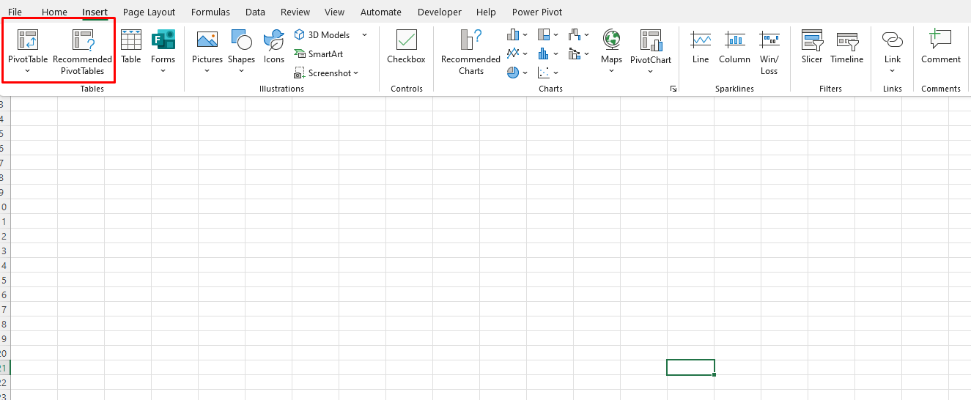This screenshot has height=400, width=971.
Task: Open the Page Layout tab
Action: click(x=149, y=12)
